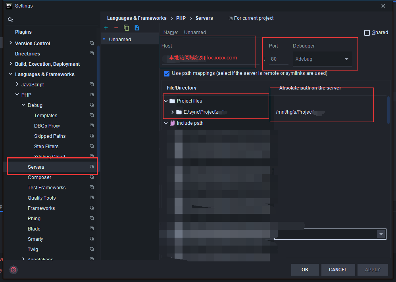Image resolution: width=396 pixels, height=282 pixels.
Task: Click the import server configuration icon
Action: (137, 28)
